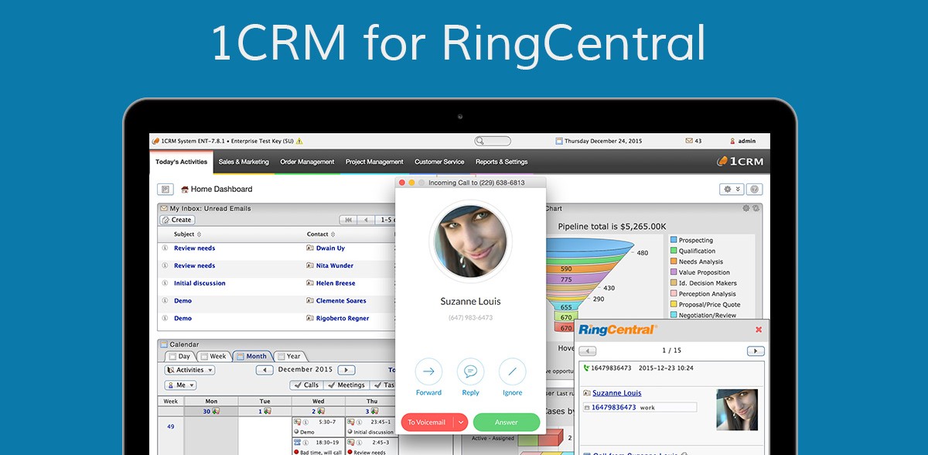The height and width of the screenshot is (455, 928).
Task: Switch calendar to Week view
Action: pos(213,356)
